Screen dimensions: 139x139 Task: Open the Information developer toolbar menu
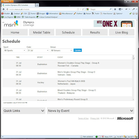pos(52,14)
